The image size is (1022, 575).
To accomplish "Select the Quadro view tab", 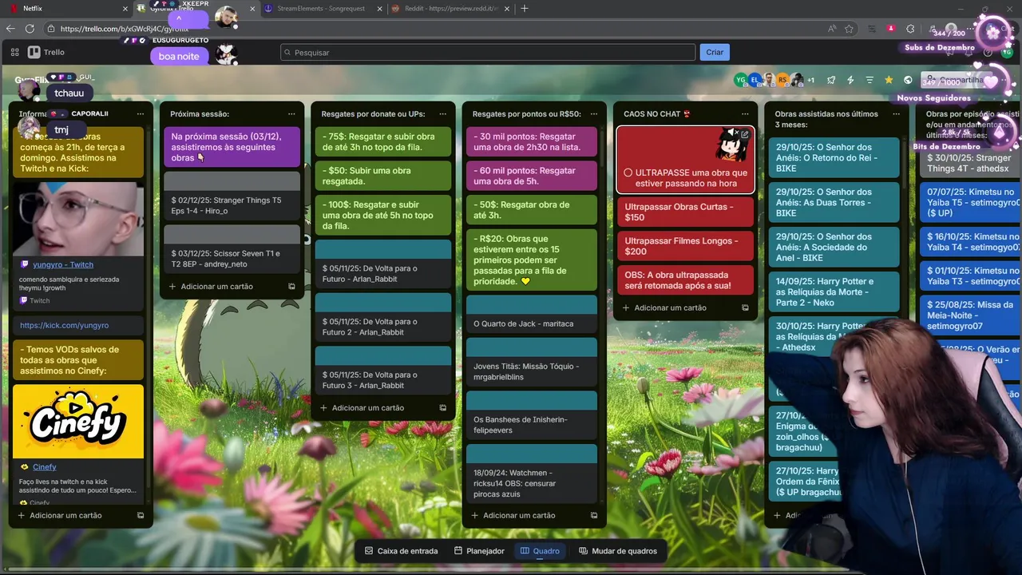I will [x=540, y=551].
